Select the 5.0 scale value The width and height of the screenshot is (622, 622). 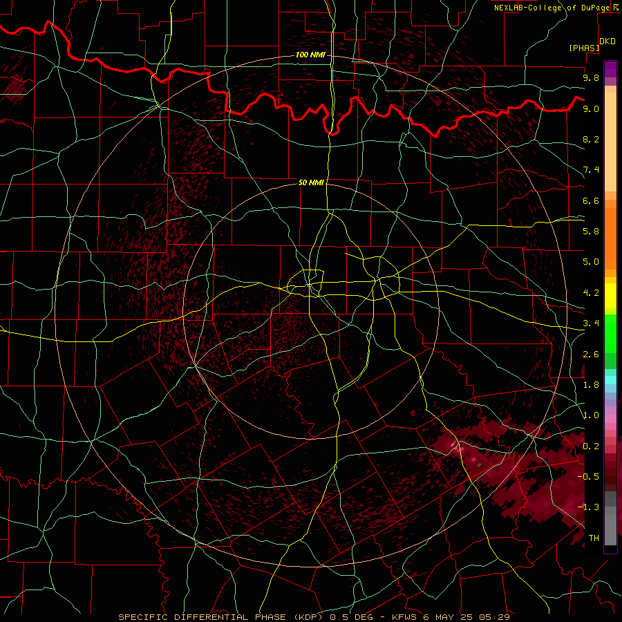click(591, 262)
